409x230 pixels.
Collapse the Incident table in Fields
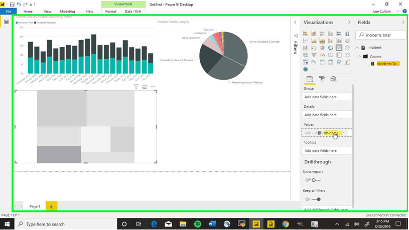click(x=357, y=48)
